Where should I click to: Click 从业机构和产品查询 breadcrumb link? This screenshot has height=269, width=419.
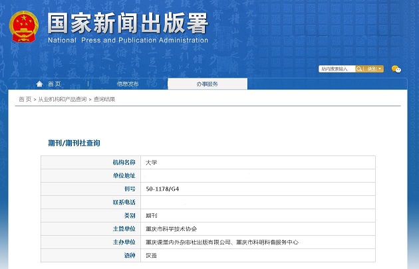coord(62,99)
